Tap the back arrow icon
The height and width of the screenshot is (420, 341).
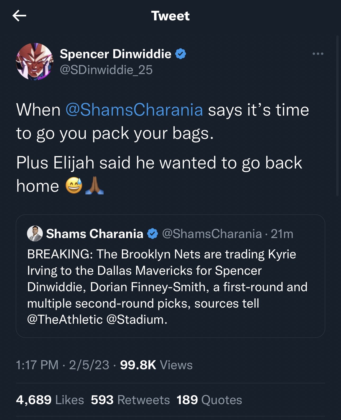(x=19, y=16)
